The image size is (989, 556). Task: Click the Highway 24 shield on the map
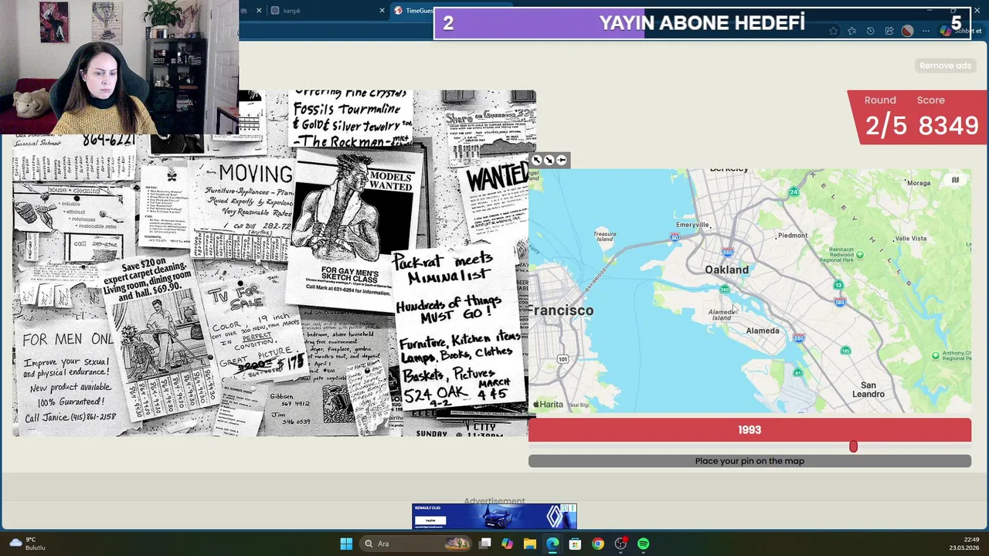(794, 192)
